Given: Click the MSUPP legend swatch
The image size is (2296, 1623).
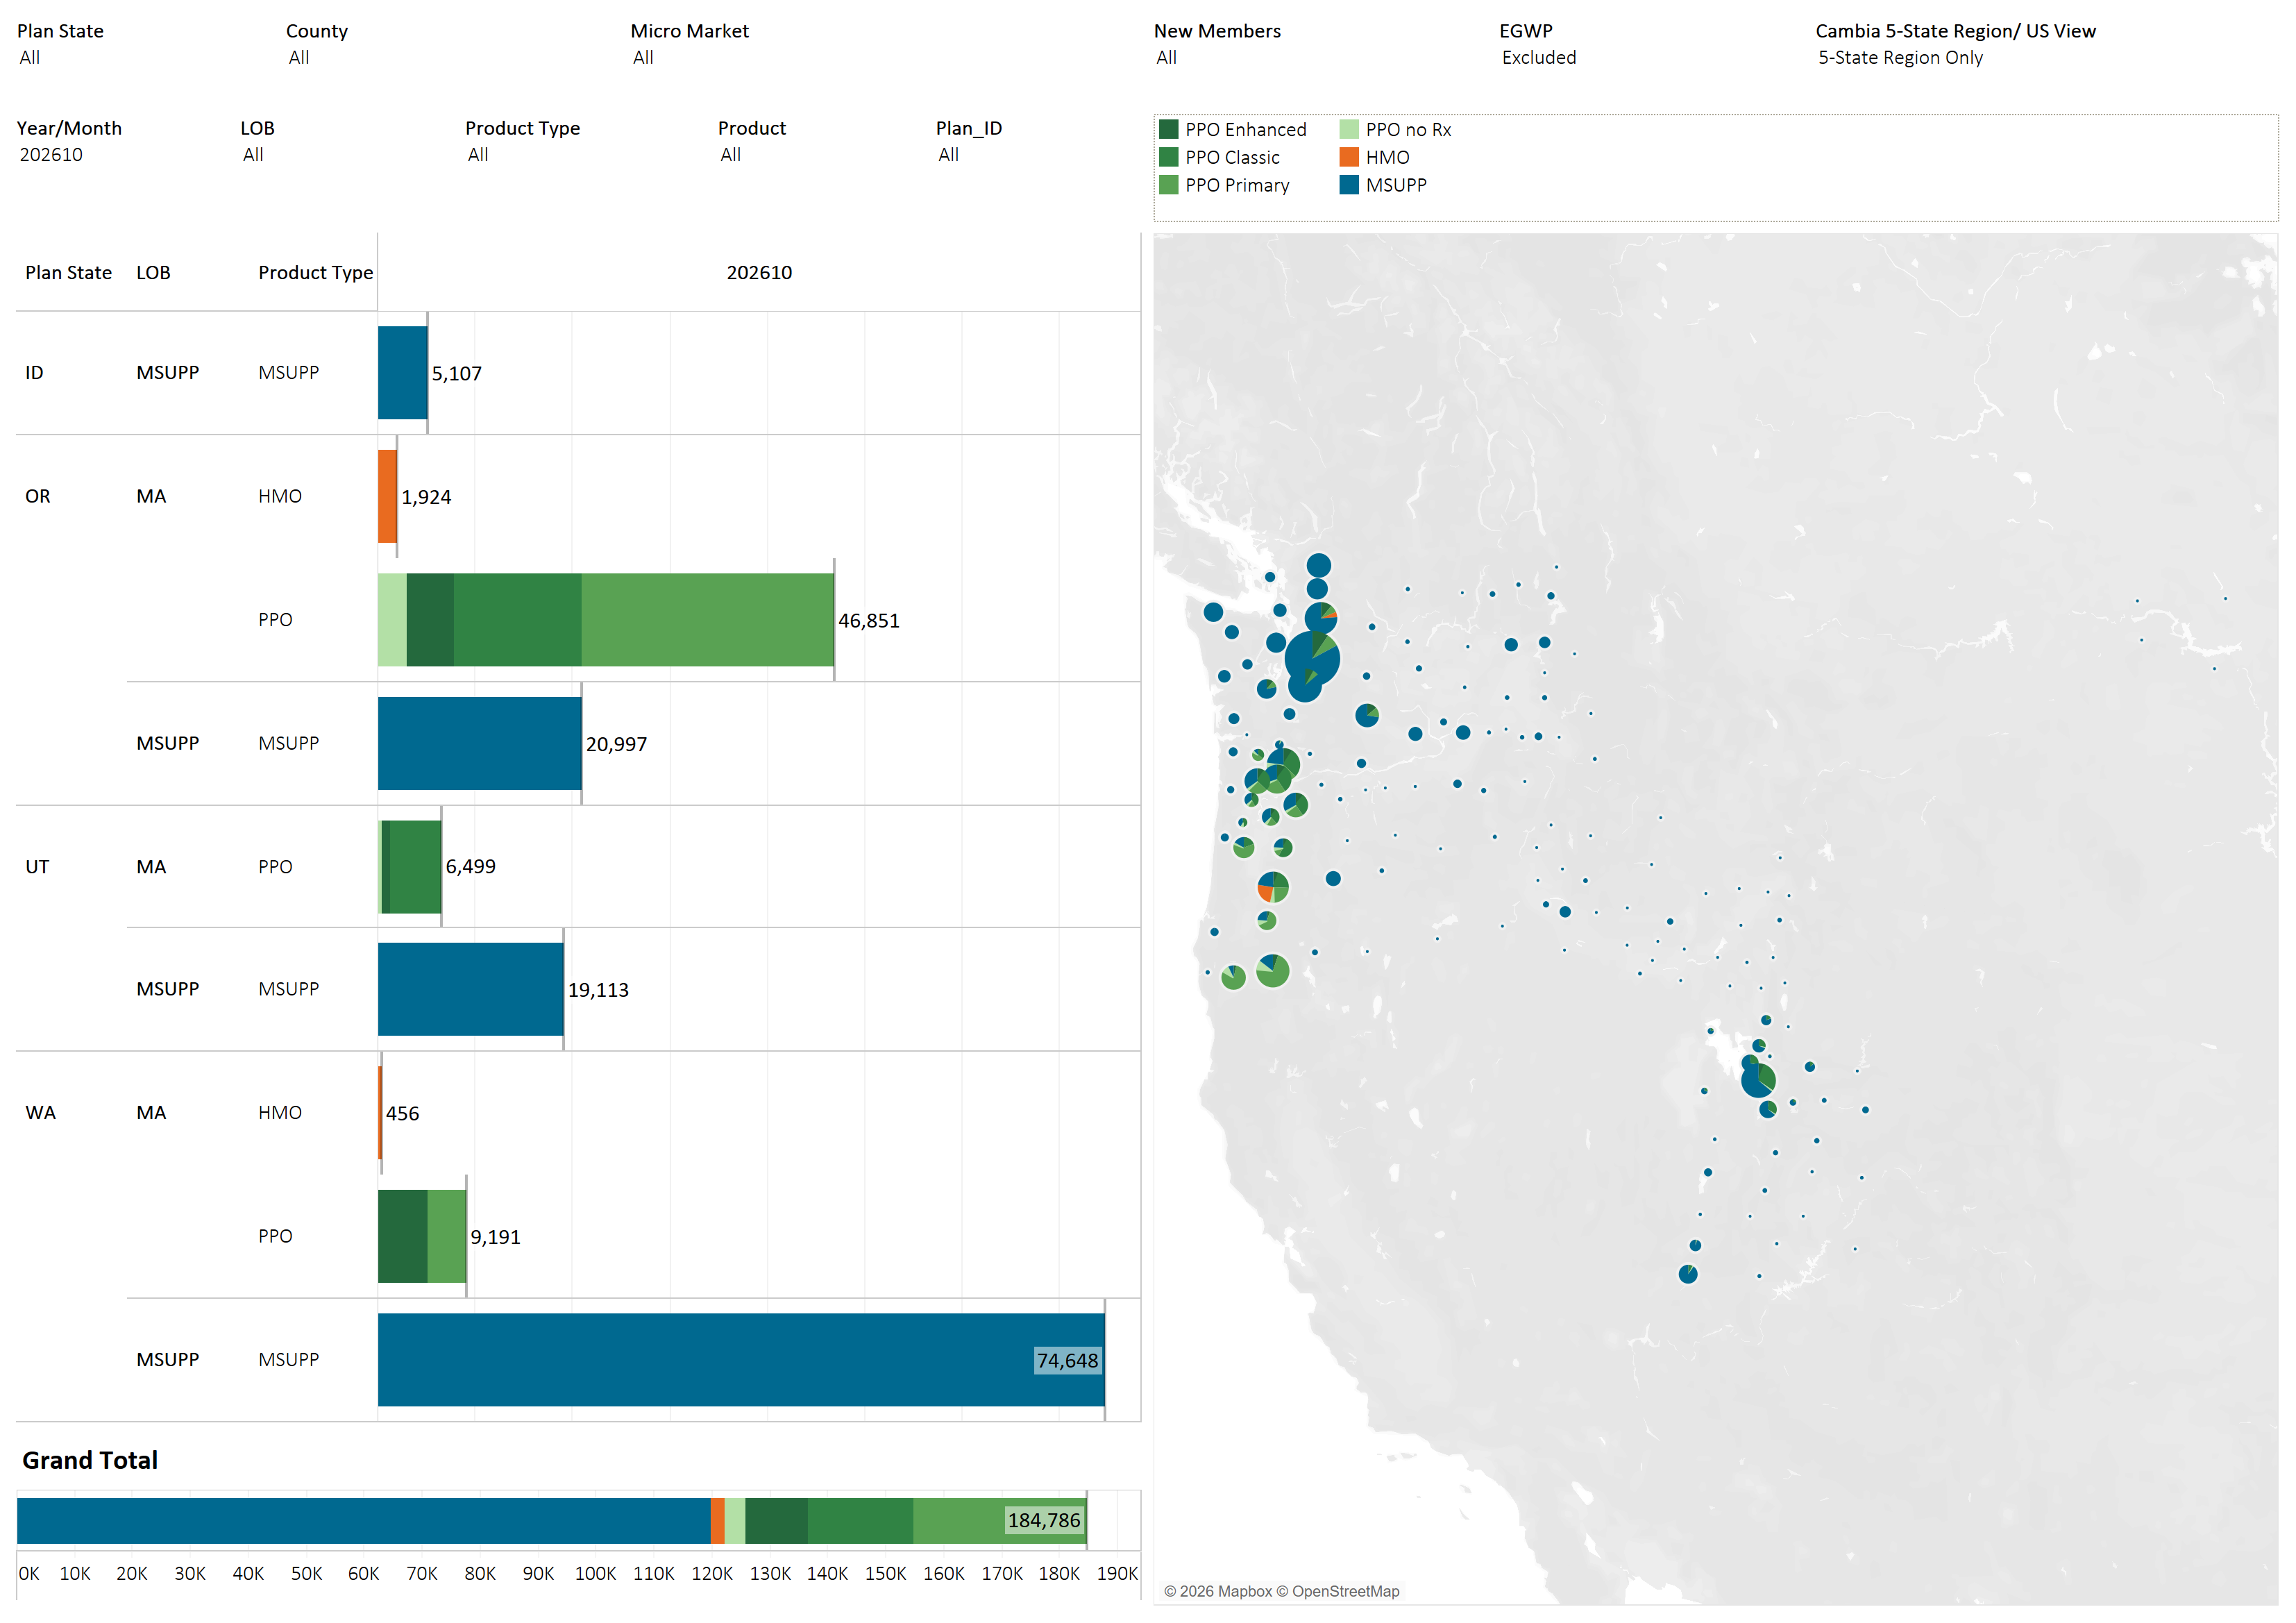Looking at the screenshot, I should [x=1349, y=185].
